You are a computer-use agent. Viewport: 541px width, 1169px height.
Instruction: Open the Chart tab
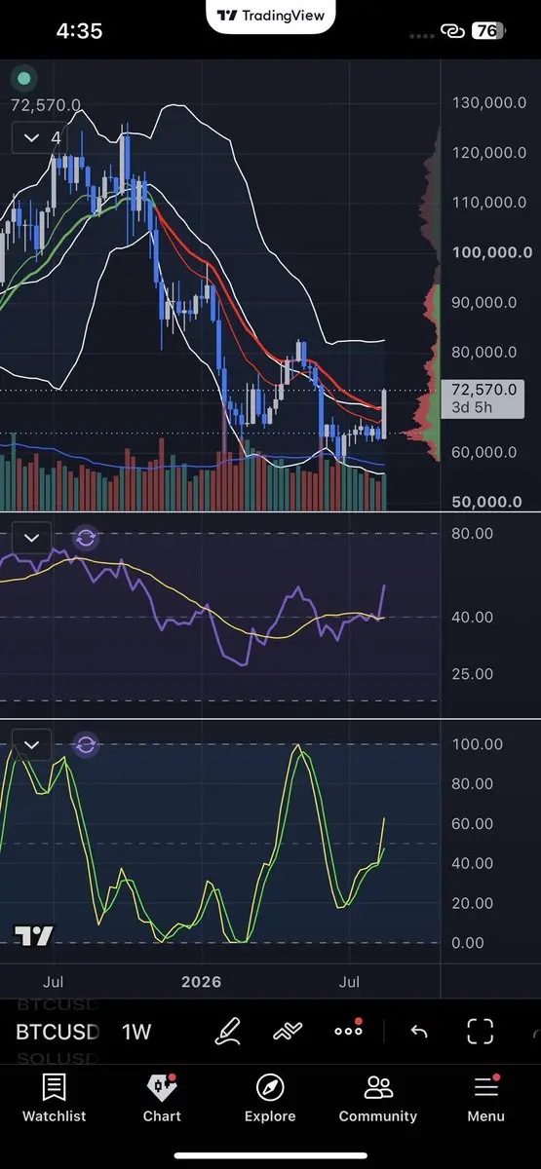[162, 1098]
